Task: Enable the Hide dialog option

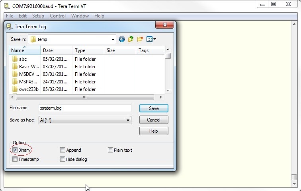Action: coord(63,159)
